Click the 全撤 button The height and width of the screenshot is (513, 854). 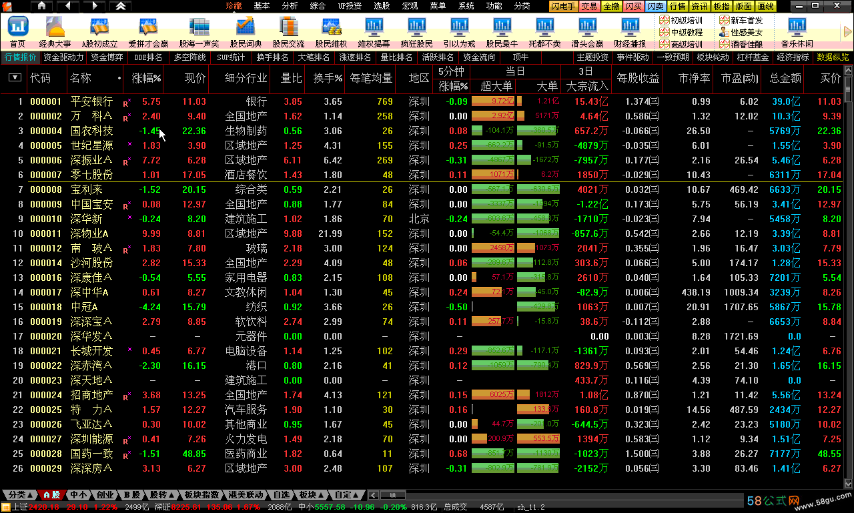coord(611,6)
